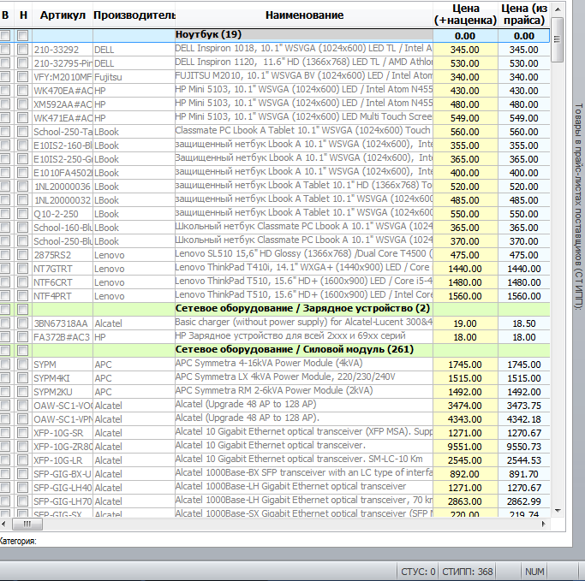Click markup price 3474.00
Viewport: 585px width, 581px height.
click(465, 406)
